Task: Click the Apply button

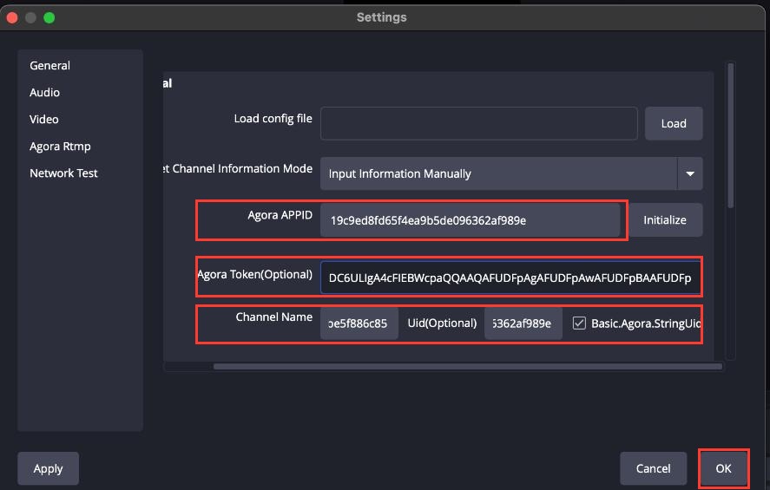Action: tap(48, 468)
